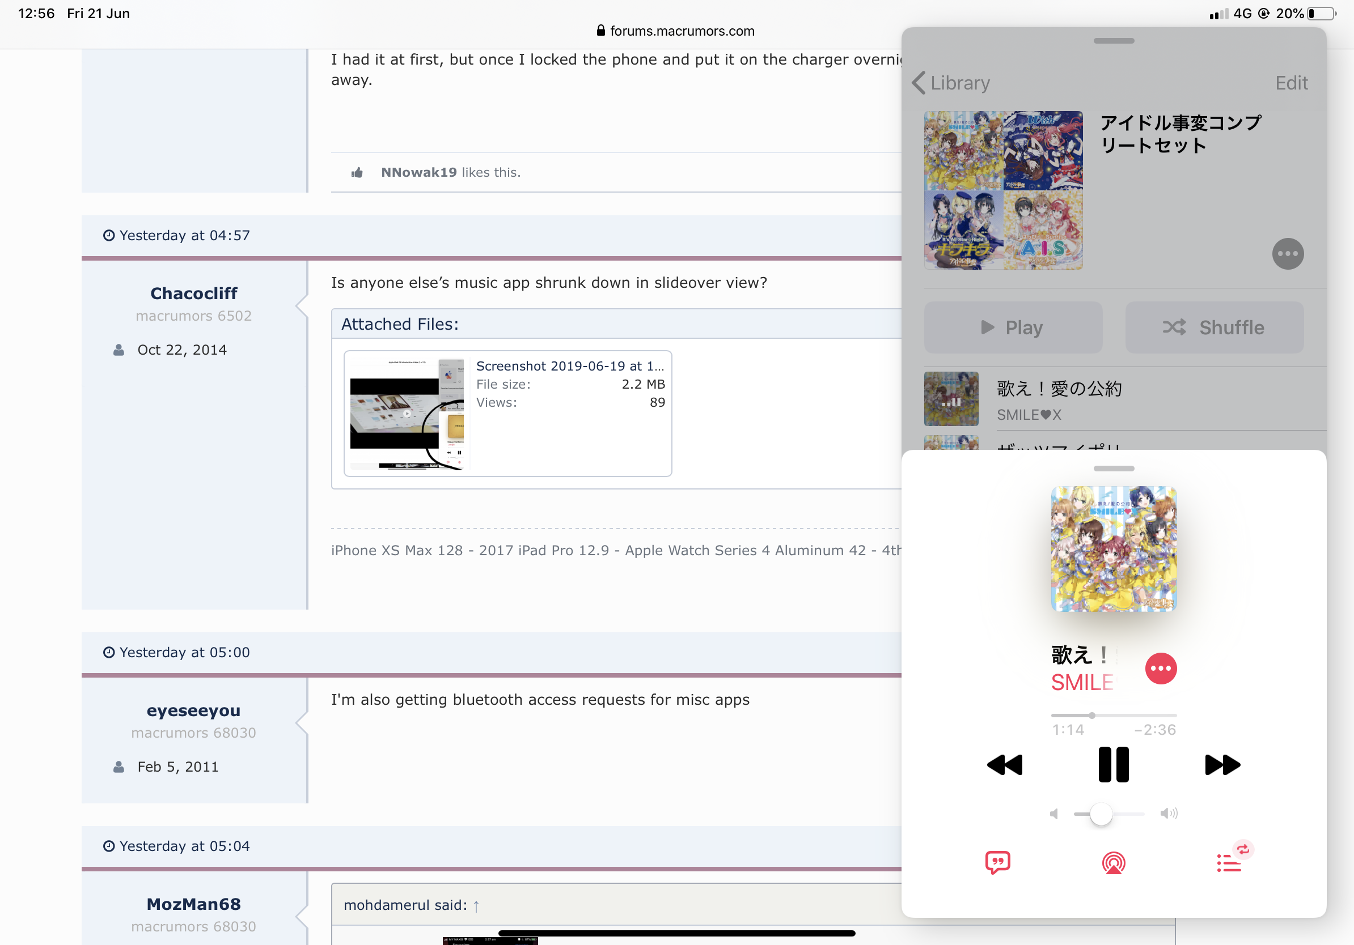Open the Screenshot 2019-06-19 file link
The width and height of the screenshot is (1354, 945).
point(570,366)
